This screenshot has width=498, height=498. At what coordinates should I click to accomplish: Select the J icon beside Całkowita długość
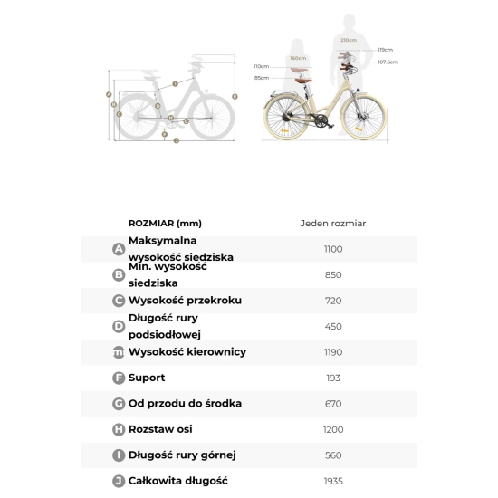point(119,481)
